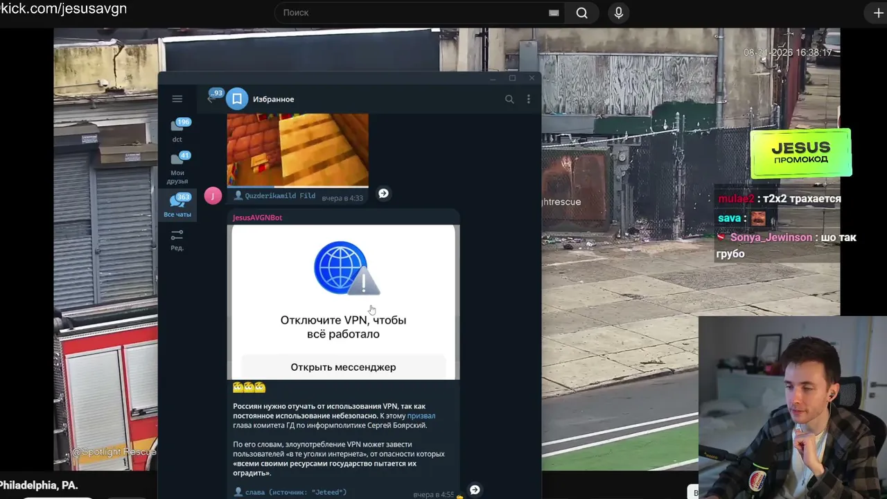The width and height of the screenshot is (887, 499).
Task: Open the on-screen keyboard in the search box
Action: point(554,12)
